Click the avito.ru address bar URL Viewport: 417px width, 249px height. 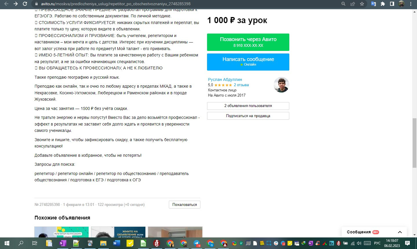tap(116, 4)
